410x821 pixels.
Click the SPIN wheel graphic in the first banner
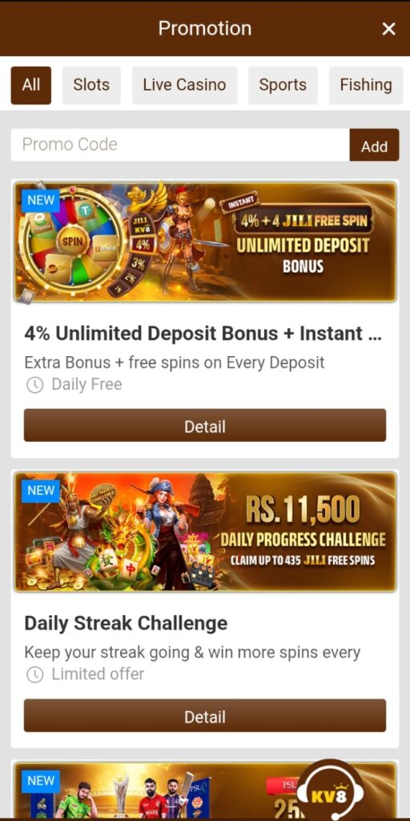[x=72, y=242]
